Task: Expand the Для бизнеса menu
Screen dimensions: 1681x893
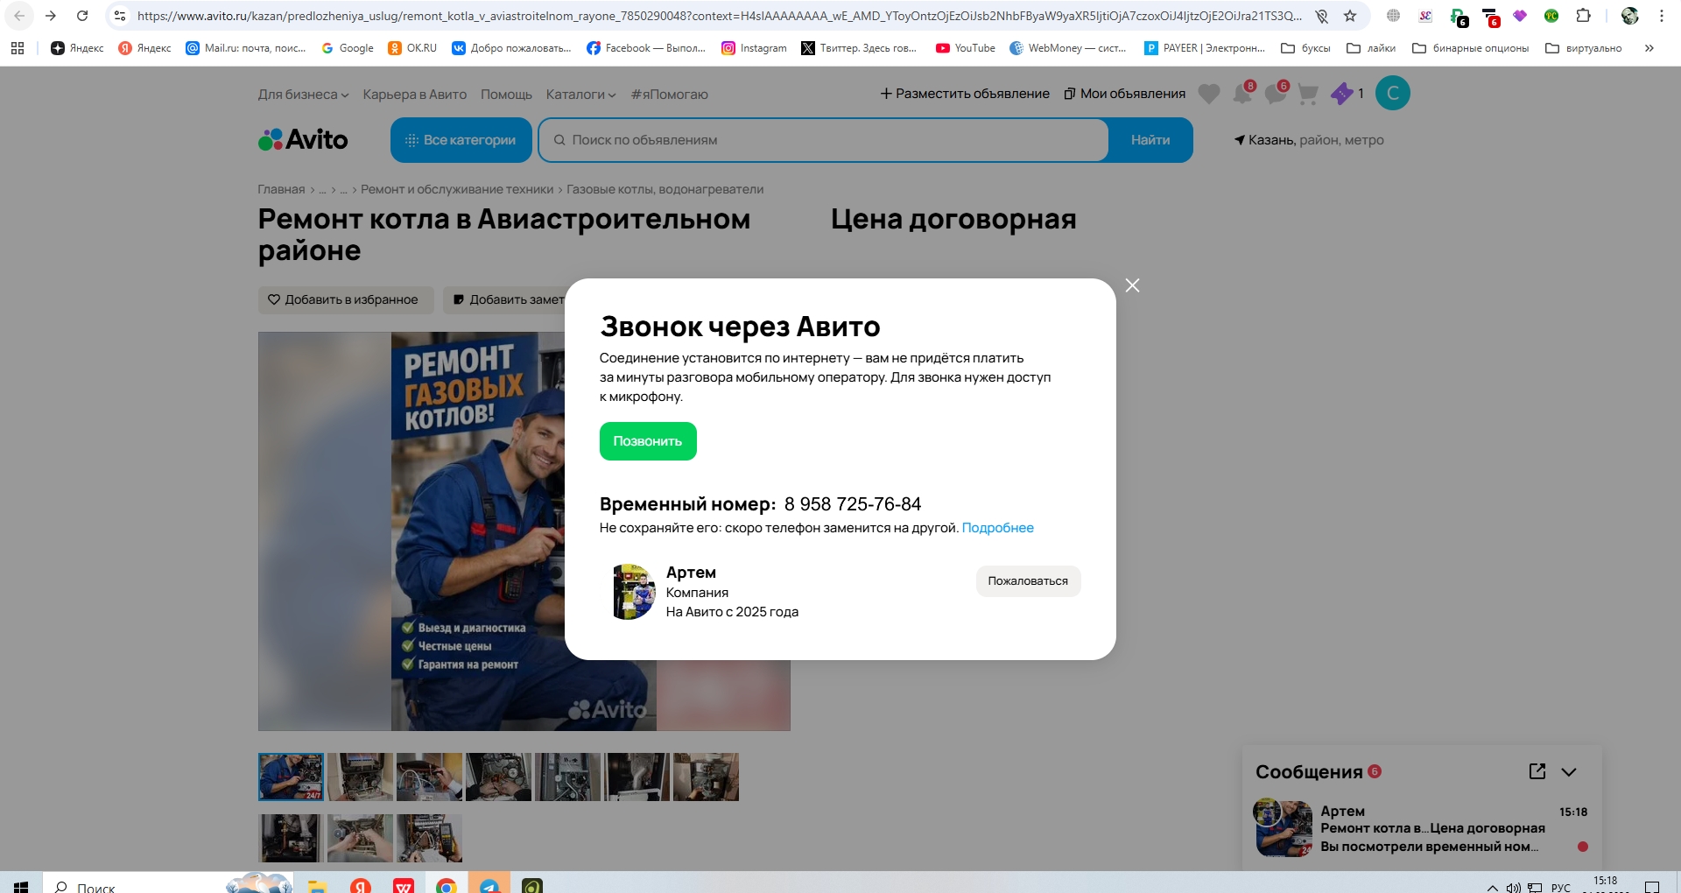Action: 303,95
